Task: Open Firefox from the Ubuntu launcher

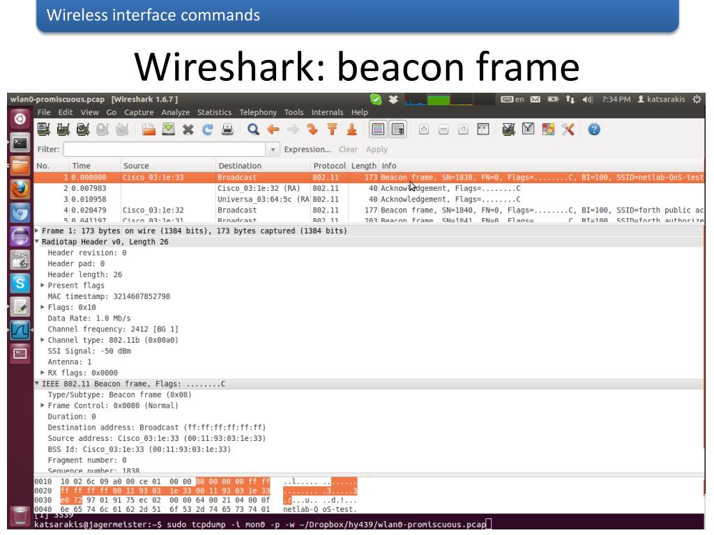Action: click(20, 189)
